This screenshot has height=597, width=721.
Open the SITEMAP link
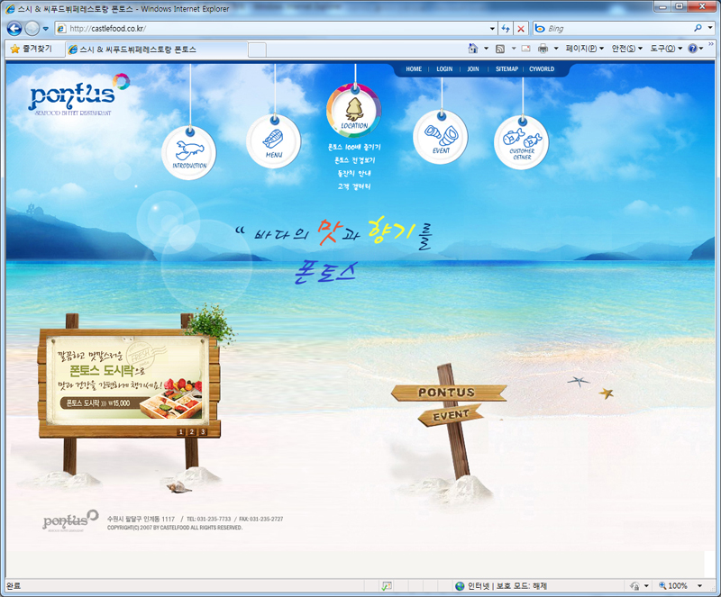pos(507,69)
